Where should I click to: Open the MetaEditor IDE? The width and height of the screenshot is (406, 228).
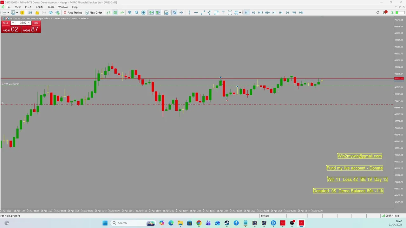[30, 13]
